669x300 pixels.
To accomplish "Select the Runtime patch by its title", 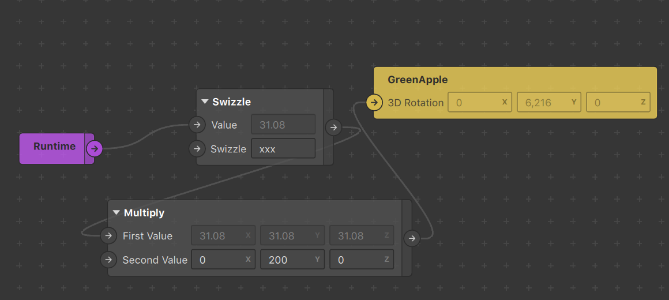I will (x=55, y=147).
